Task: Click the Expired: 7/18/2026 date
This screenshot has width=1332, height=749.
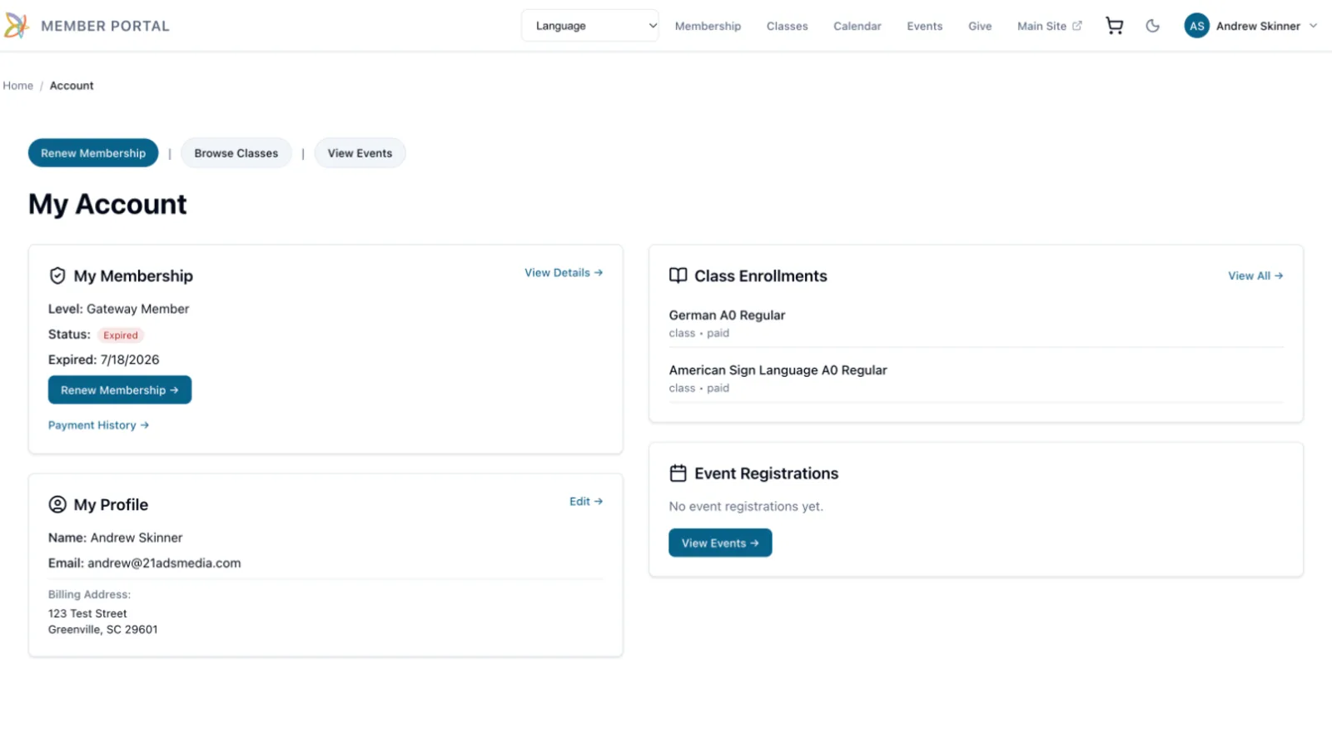Action: tap(103, 360)
